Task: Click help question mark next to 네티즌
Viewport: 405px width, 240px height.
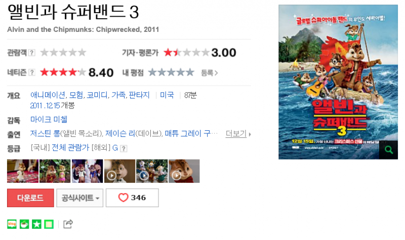Action: click(31, 72)
